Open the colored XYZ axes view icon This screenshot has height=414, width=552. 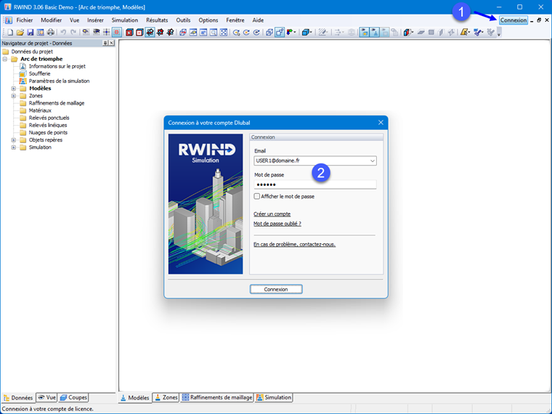pyautogui.click(x=291, y=33)
